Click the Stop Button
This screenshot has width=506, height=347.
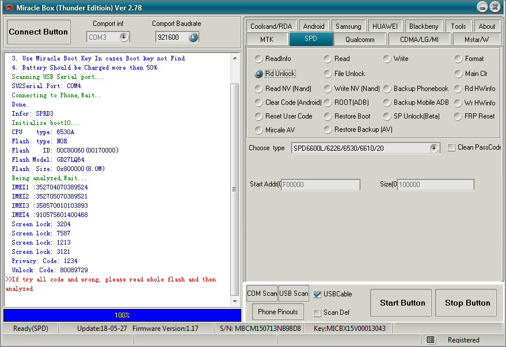pos(466,303)
